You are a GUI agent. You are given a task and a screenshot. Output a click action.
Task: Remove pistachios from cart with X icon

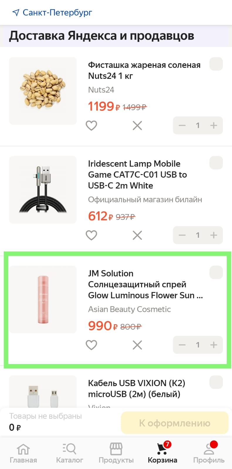pos(137,126)
